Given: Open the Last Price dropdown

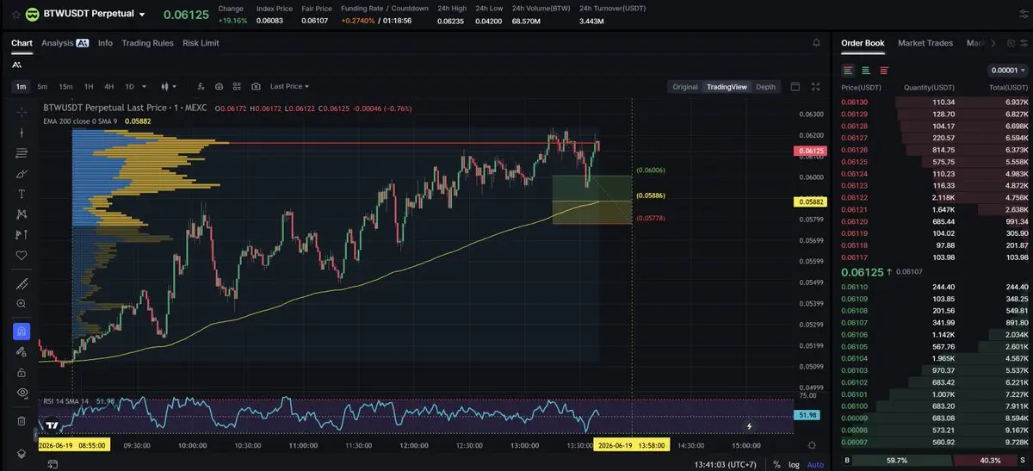Looking at the screenshot, I should pyautogui.click(x=289, y=86).
